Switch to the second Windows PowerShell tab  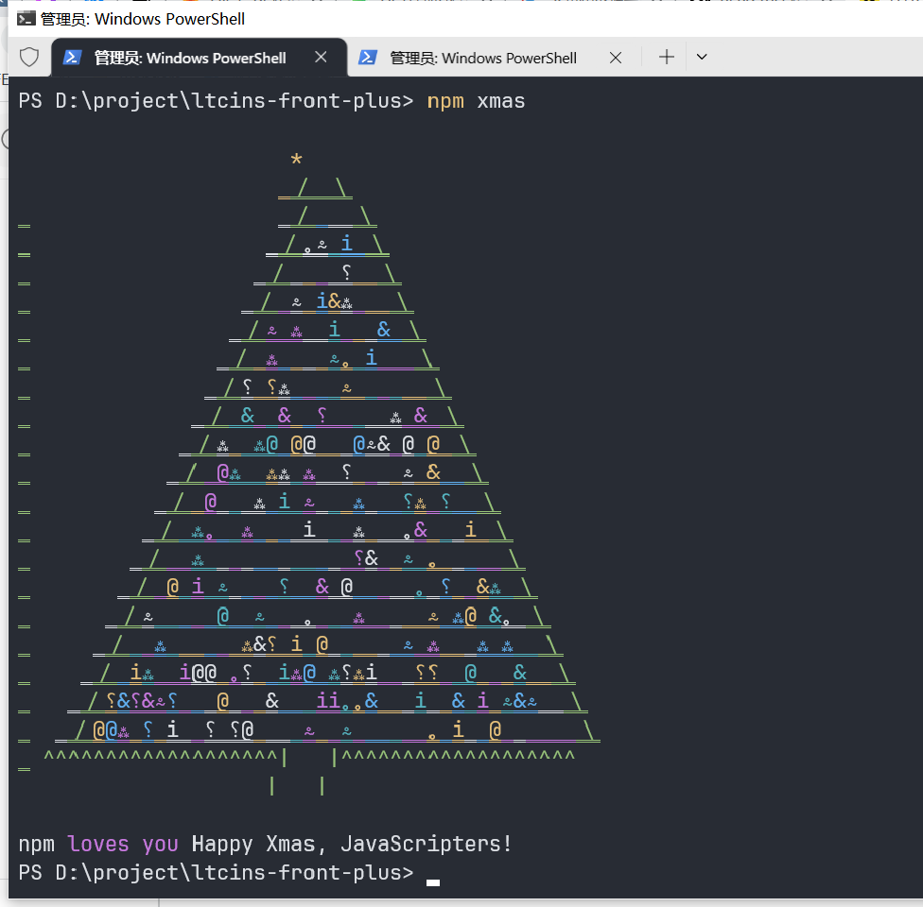point(482,58)
